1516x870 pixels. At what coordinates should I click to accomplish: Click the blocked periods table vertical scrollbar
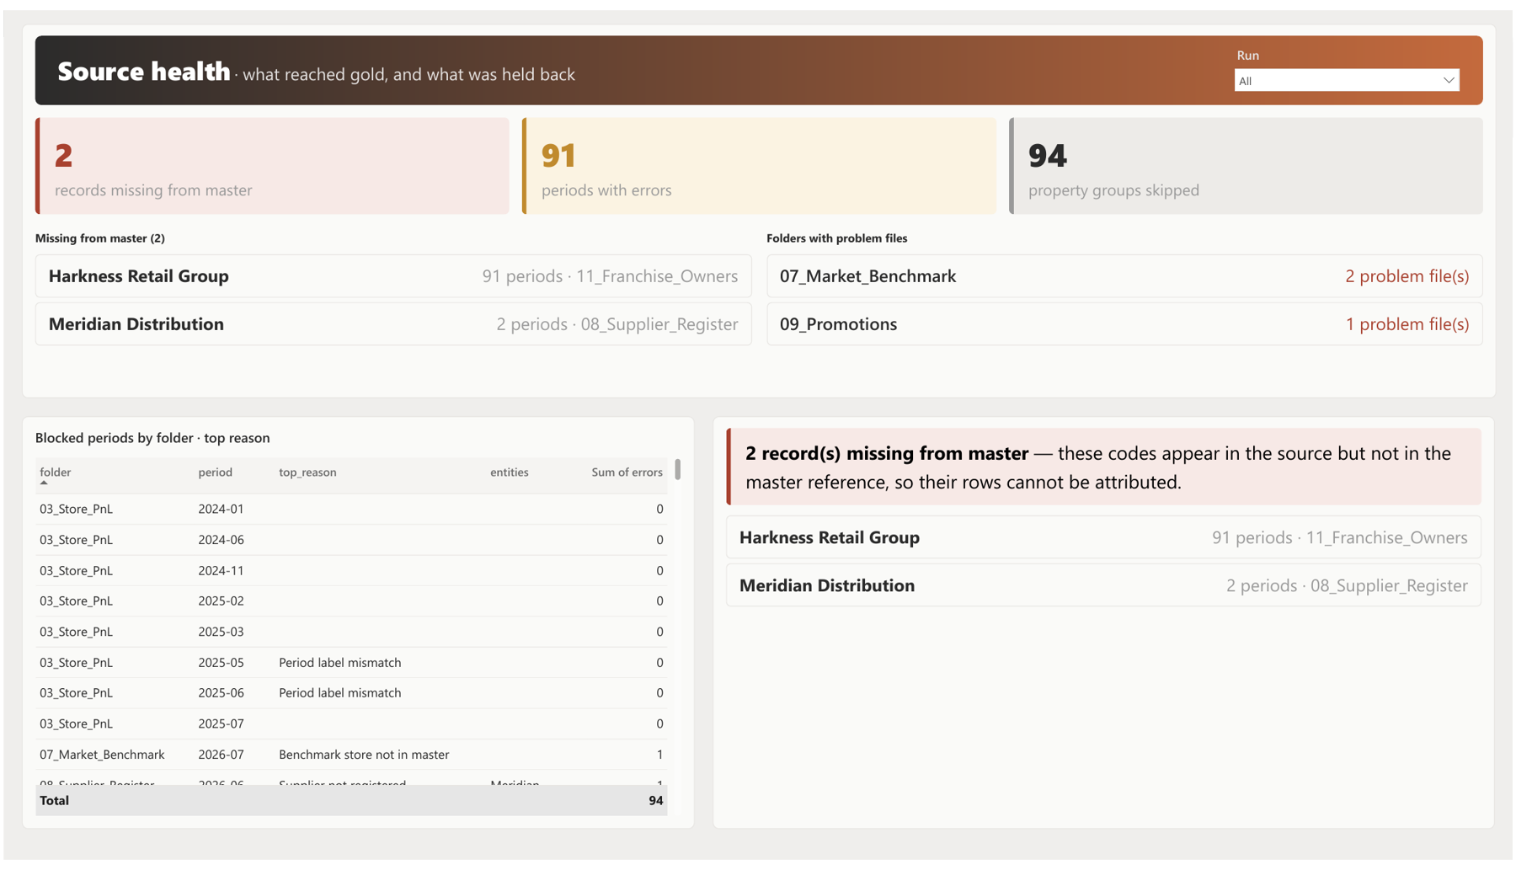click(x=678, y=469)
